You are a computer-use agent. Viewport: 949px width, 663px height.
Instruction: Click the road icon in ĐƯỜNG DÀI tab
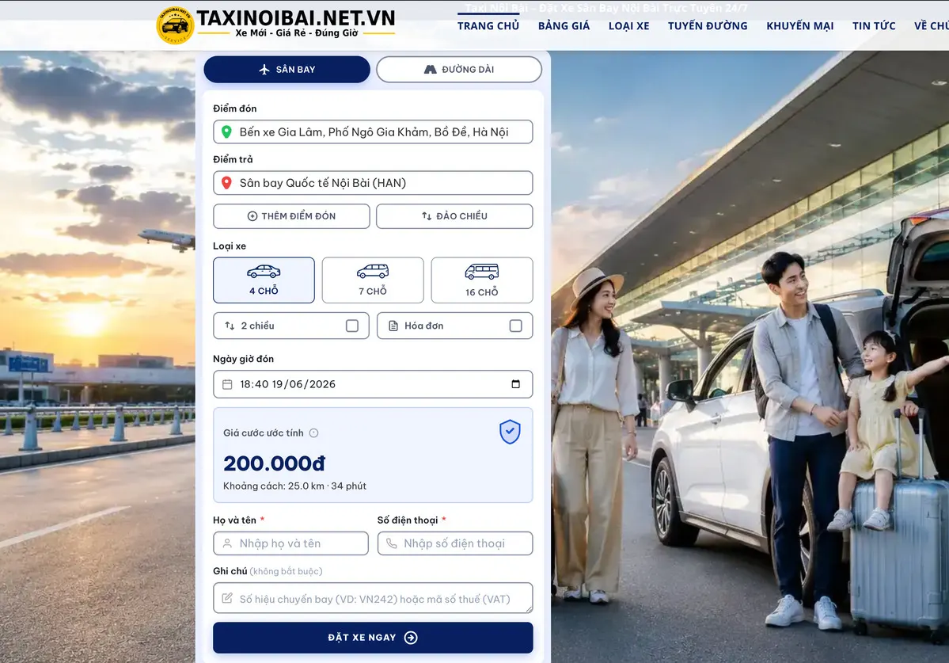coord(431,70)
